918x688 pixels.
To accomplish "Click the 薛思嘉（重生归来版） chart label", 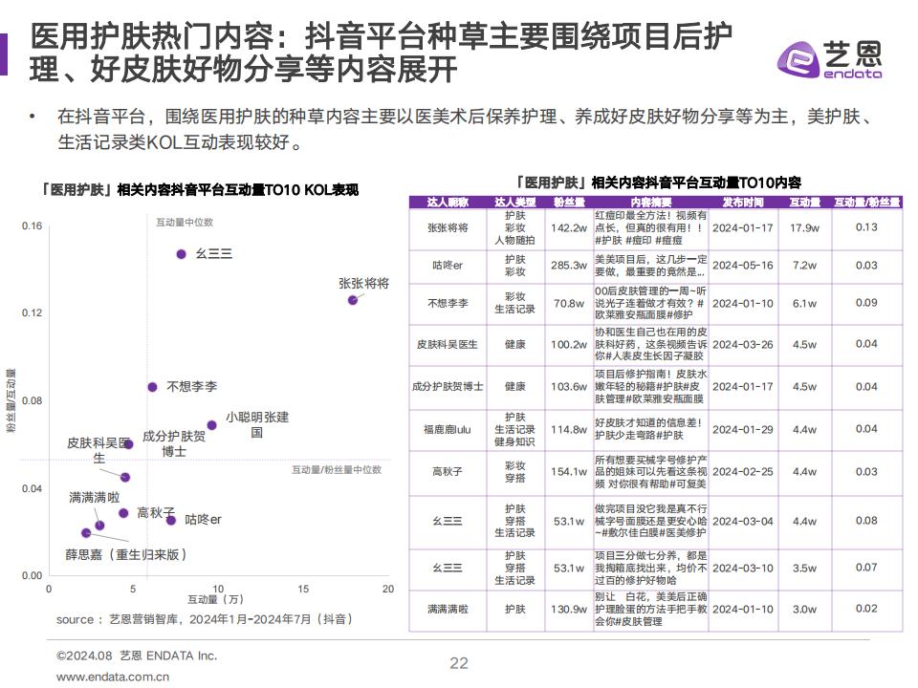I will point(126,554).
